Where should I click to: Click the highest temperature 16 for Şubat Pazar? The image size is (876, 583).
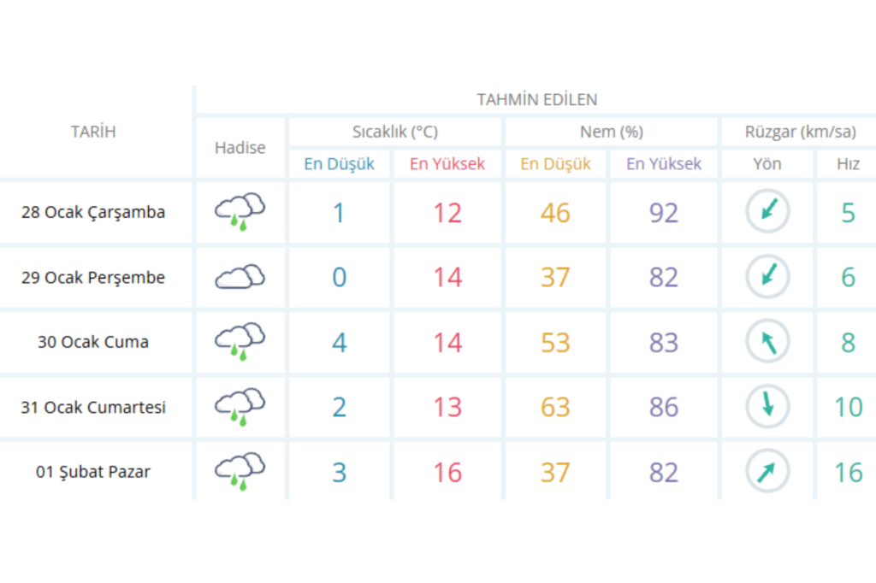tap(447, 472)
